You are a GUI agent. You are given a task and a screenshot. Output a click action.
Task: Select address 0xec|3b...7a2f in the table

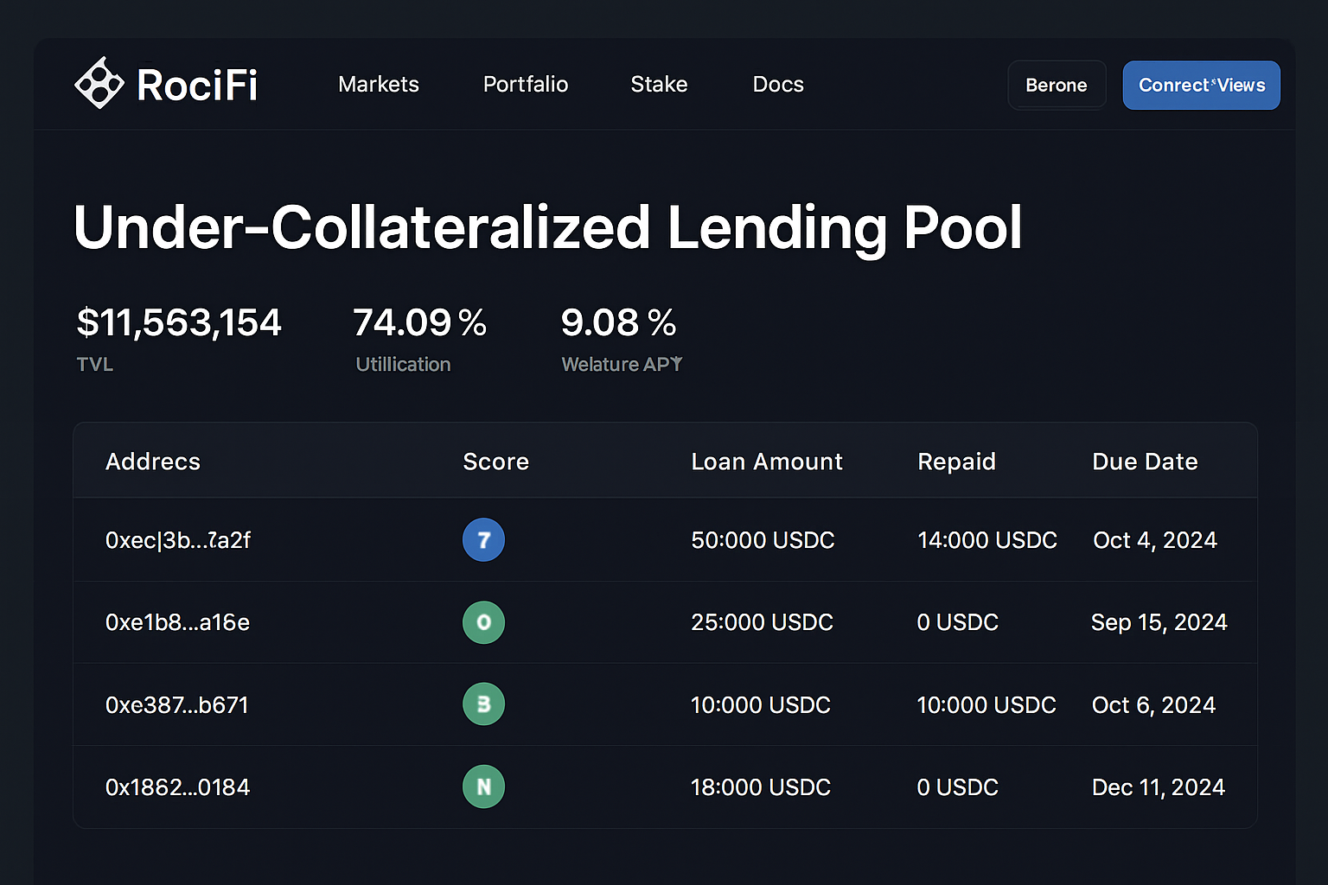click(x=177, y=539)
